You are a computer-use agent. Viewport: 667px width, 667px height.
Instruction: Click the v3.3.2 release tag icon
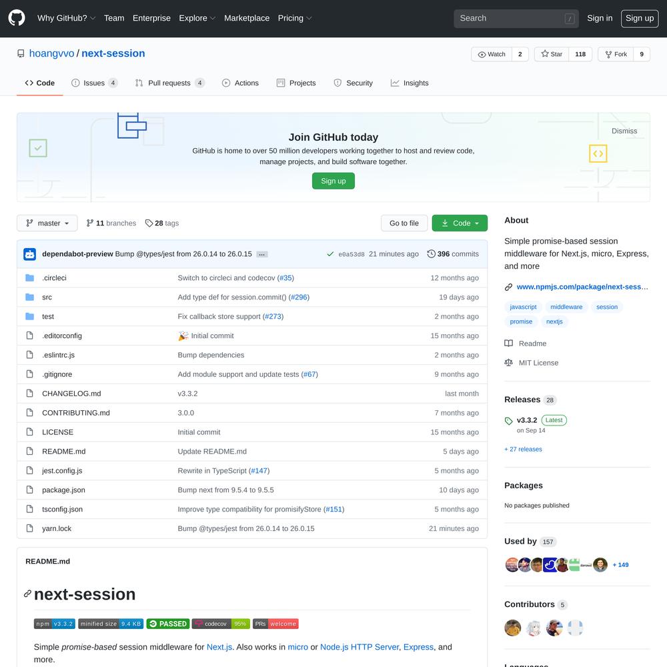[509, 421]
